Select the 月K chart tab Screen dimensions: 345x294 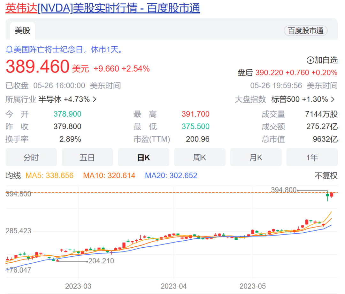tap(256, 157)
